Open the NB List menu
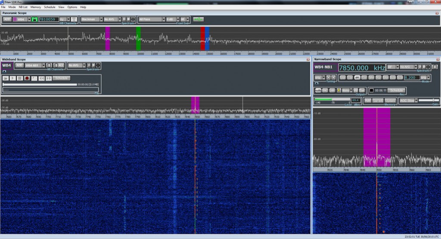The height and width of the screenshot is (239, 441). click(x=23, y=7)
